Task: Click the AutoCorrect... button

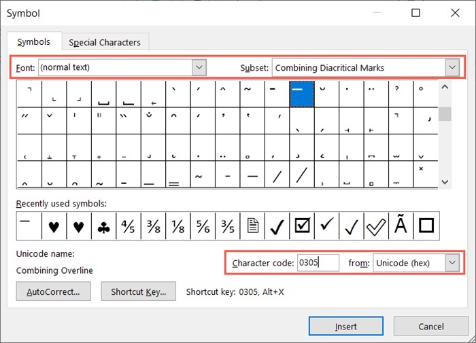Action: [54, 291]
